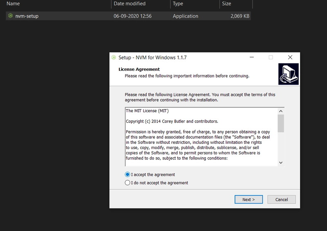The image size is (327, 231).
Task: Minimize the NVM setup window
Action: [x=252, y=57]
